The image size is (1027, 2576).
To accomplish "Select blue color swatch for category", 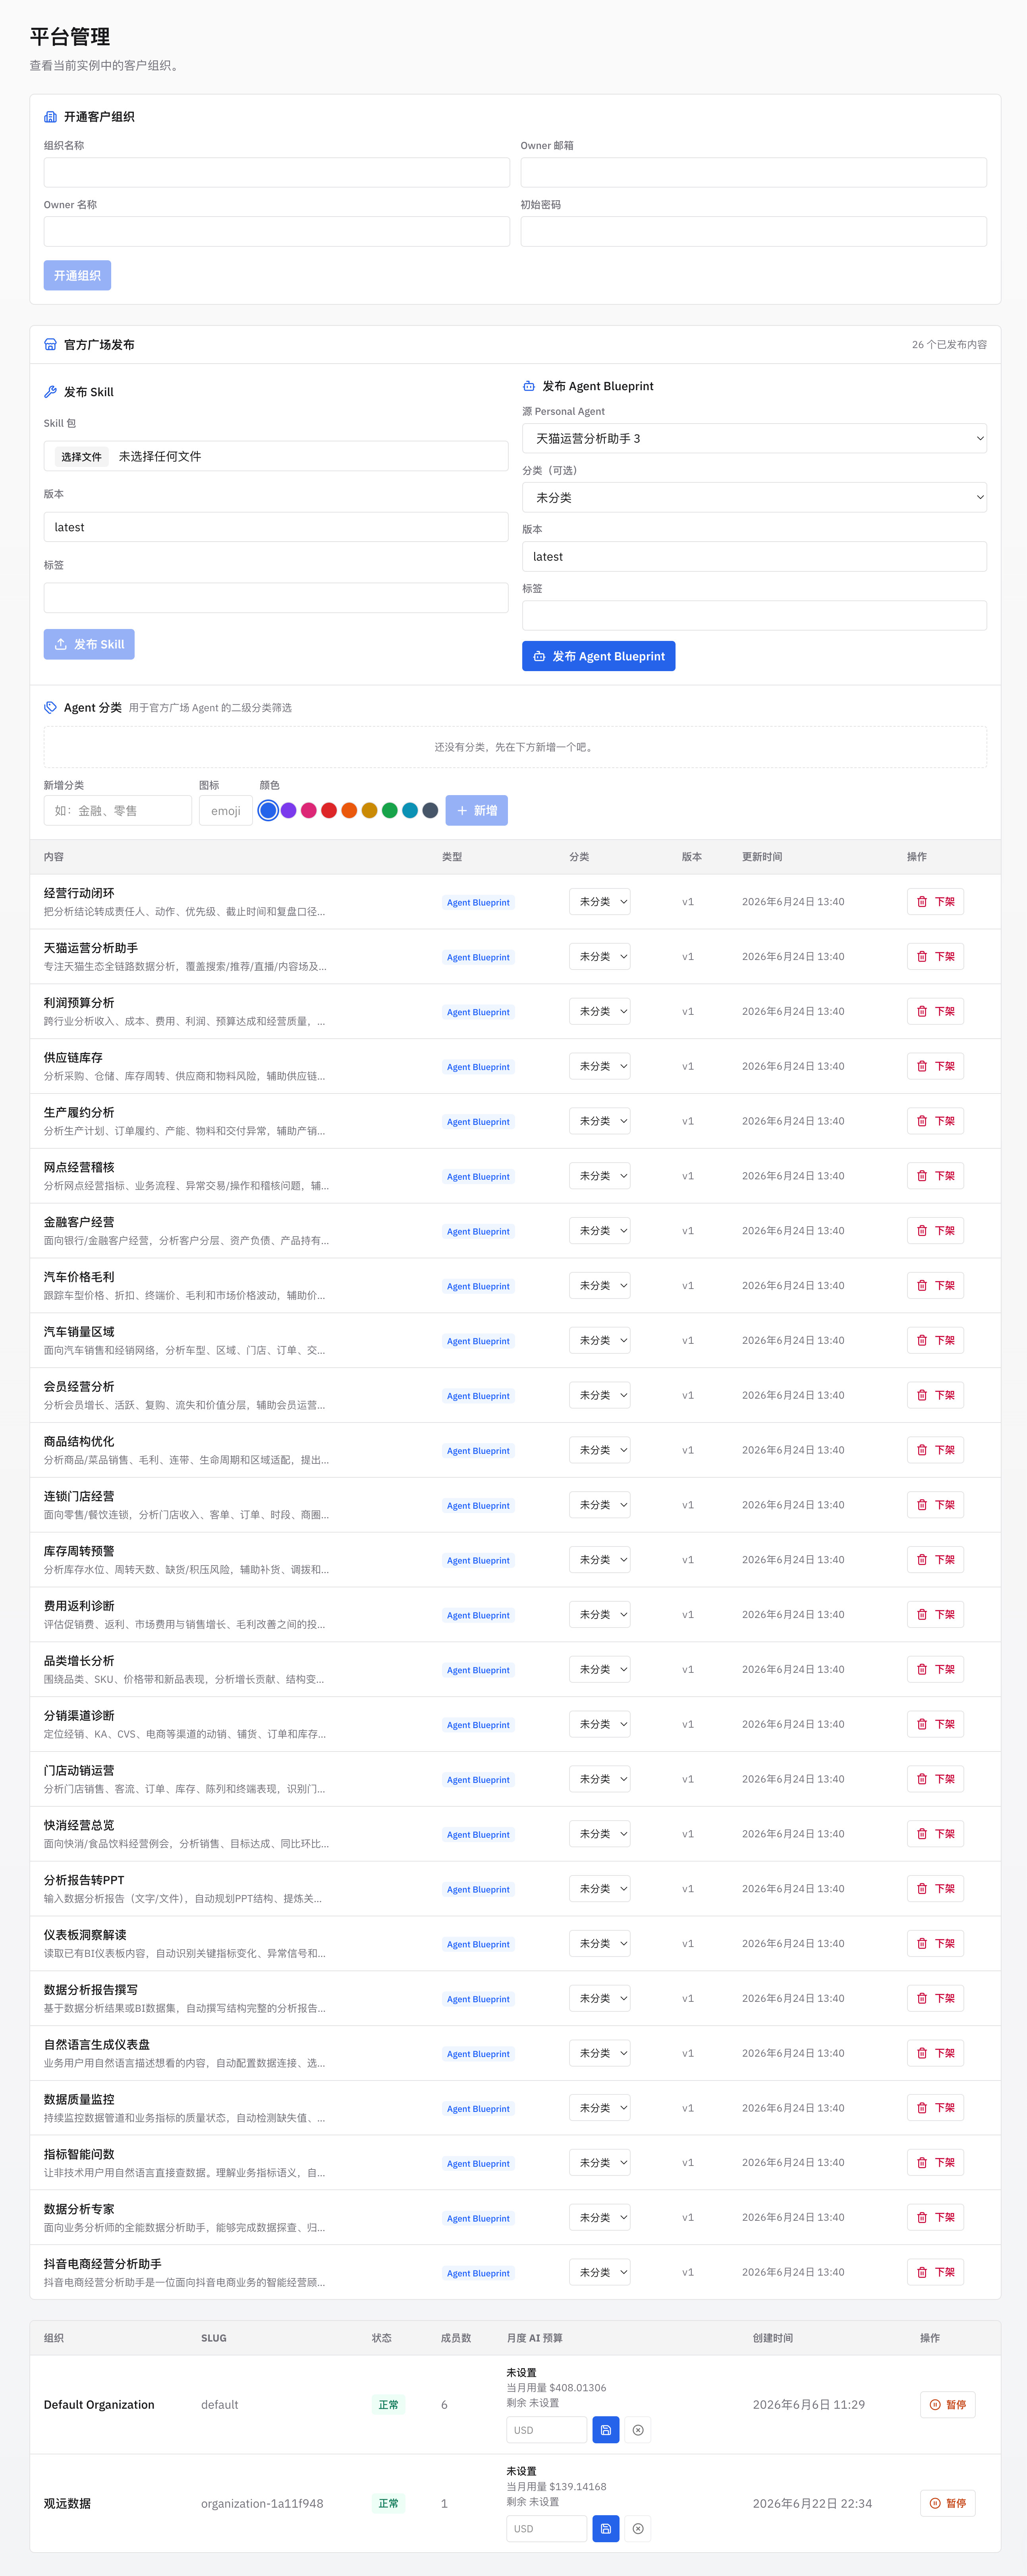I will click(x=268, y=811).
